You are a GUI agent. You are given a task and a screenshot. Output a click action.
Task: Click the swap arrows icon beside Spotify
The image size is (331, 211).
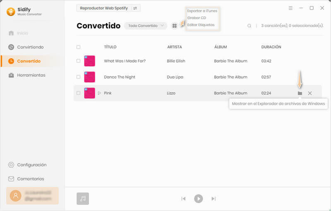coord(135,8)
